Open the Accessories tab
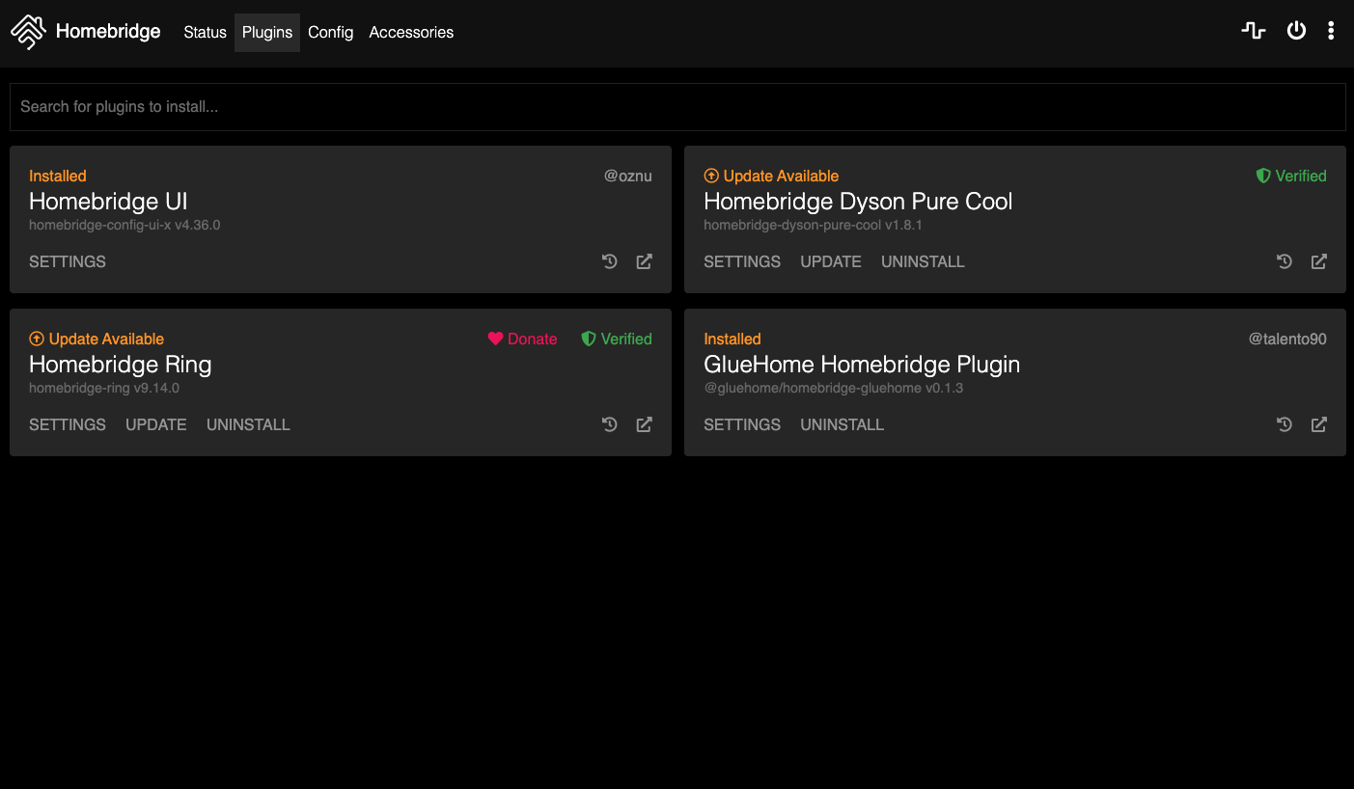 411,32
